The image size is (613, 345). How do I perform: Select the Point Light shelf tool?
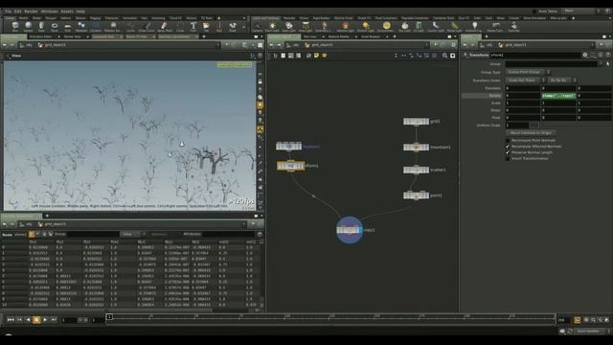(x=272, y=27)
